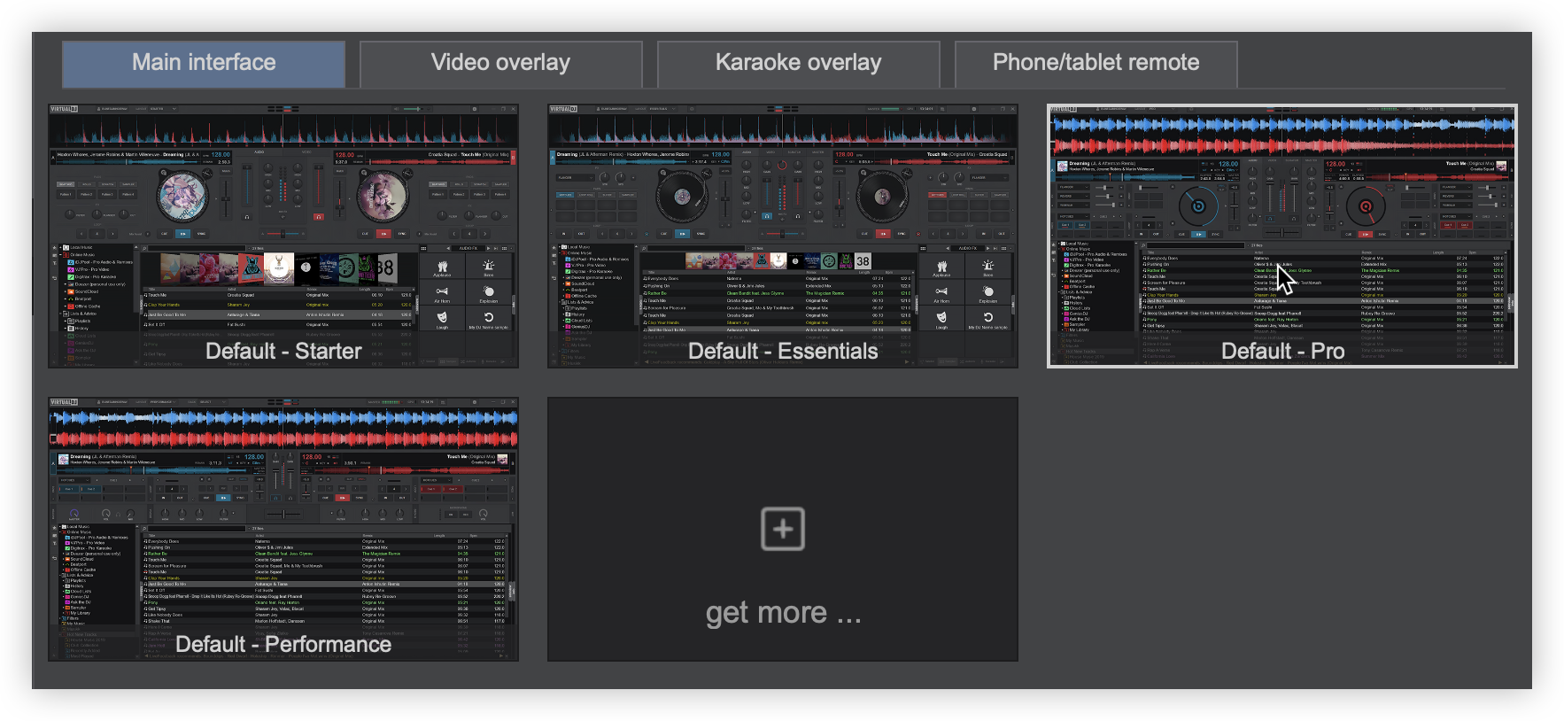Click the Siren icon in Essentials preview
Screen dimensions: 1564x721
click(x=987, y=266)
